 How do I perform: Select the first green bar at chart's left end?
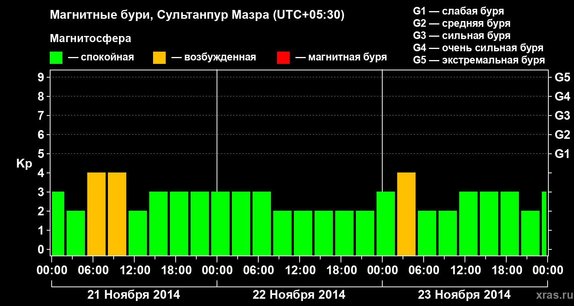coord(58,224)
